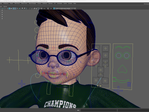This screenshot has width=149, height=112.
Task: Toggle the view transform color management icon
Action: [x=54, y=8]
